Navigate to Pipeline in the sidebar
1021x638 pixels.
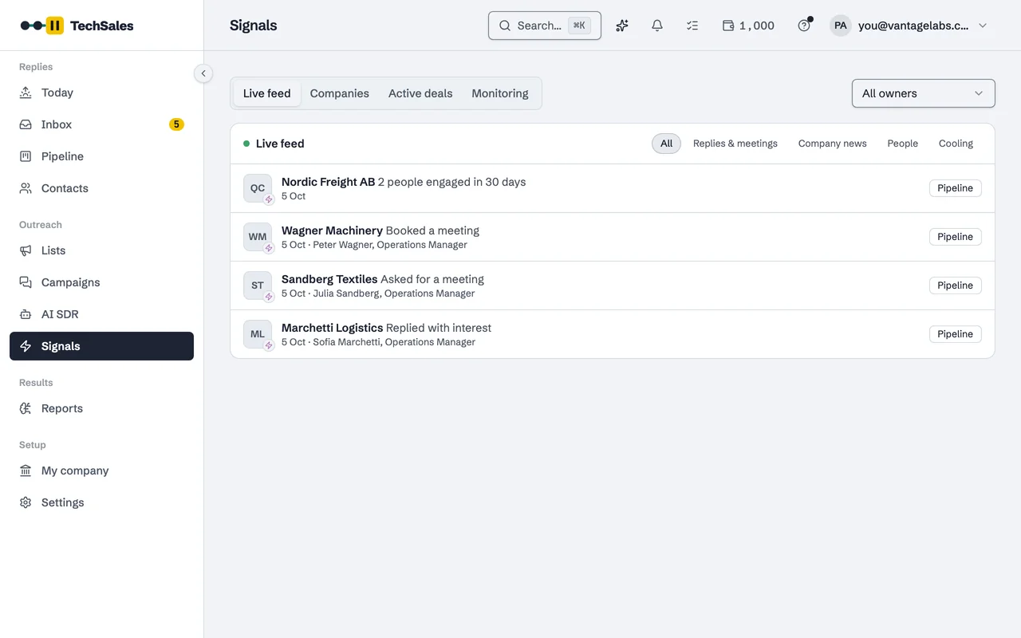101,156
